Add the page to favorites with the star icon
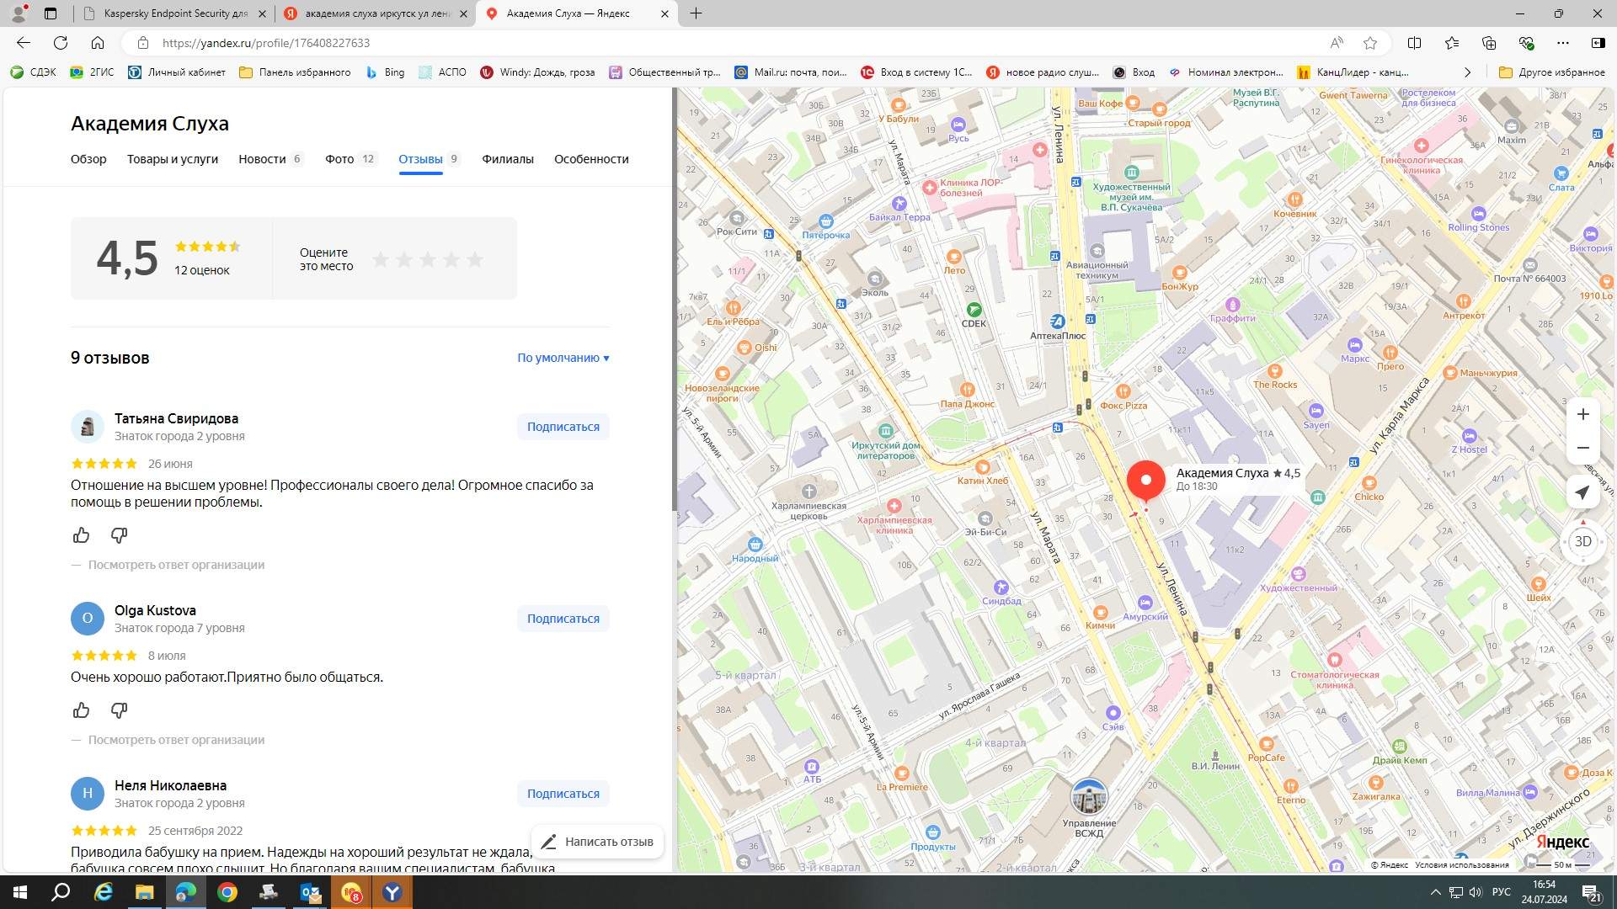This screenshot has width=1617, height=909. 1370,43
